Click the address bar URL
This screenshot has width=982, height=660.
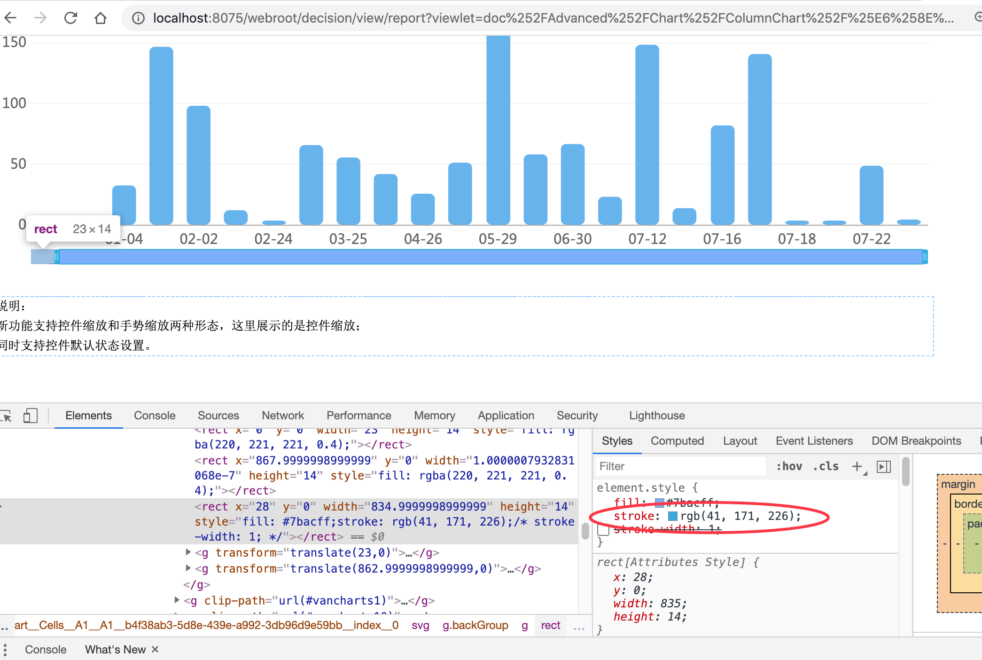point(553,18)
